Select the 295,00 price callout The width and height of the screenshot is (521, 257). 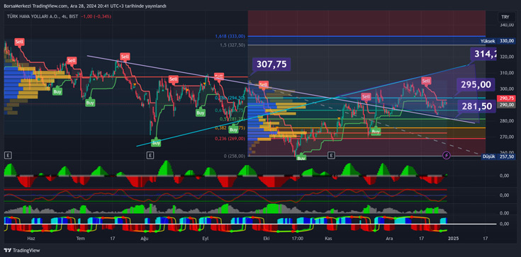[x=476, y=85]
